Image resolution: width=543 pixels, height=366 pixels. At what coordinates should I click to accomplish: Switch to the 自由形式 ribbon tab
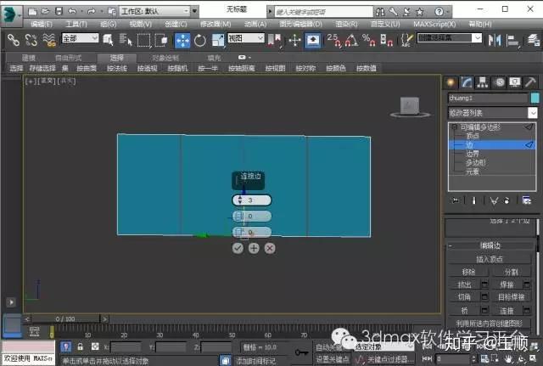click(68, 58)
